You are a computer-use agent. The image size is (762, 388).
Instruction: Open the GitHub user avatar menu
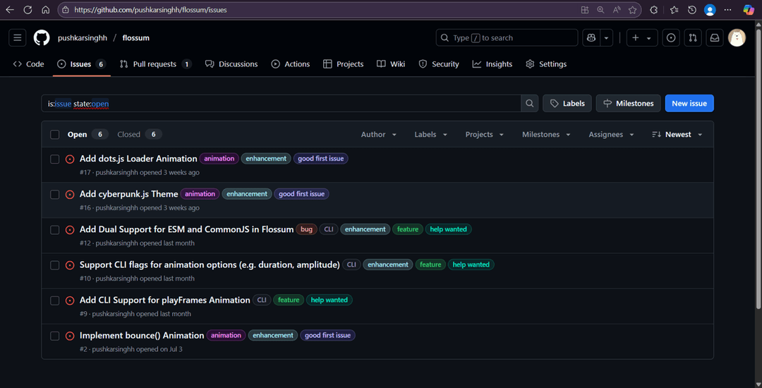737,38
